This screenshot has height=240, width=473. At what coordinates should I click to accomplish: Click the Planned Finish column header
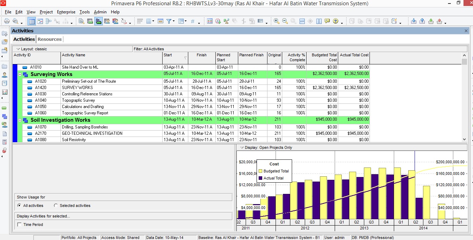click(x=252, y=58)
